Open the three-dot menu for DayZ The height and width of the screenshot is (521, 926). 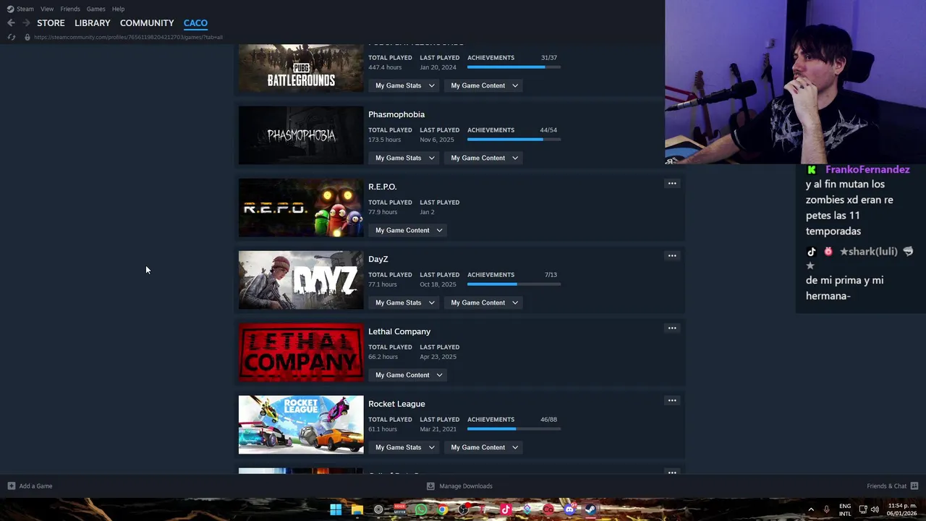point(672,255)
